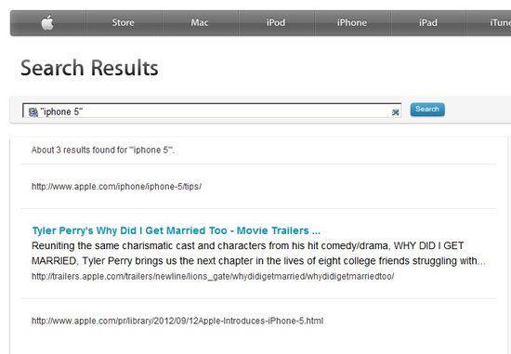The width and height of the screenshot is (511, 354).
Task: Open the trailers.apple.com whydidigetmarriedtoo URL
Action: (x=213, y=277)
